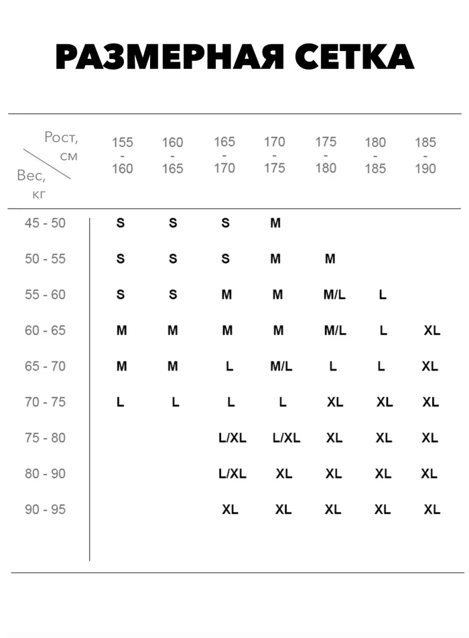Image resolution: width=469 pixels, height=638 pixels.
Task: Click the РАЗМЕРНАЯ СЕТКА title
Action: pyautogui.click(x=234, y=58)
